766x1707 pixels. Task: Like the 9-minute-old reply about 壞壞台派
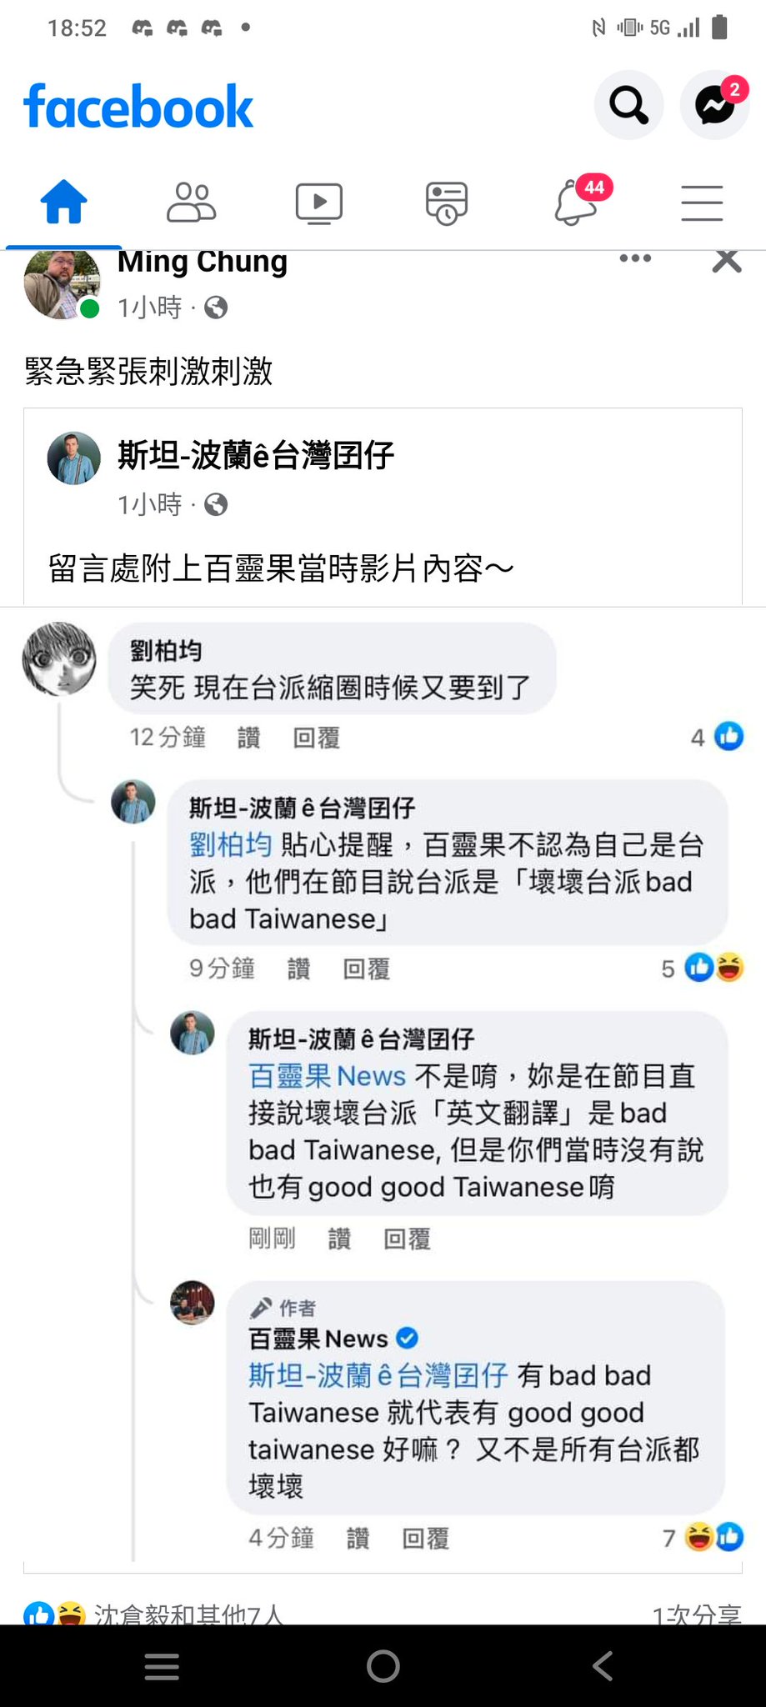point(298,969)
